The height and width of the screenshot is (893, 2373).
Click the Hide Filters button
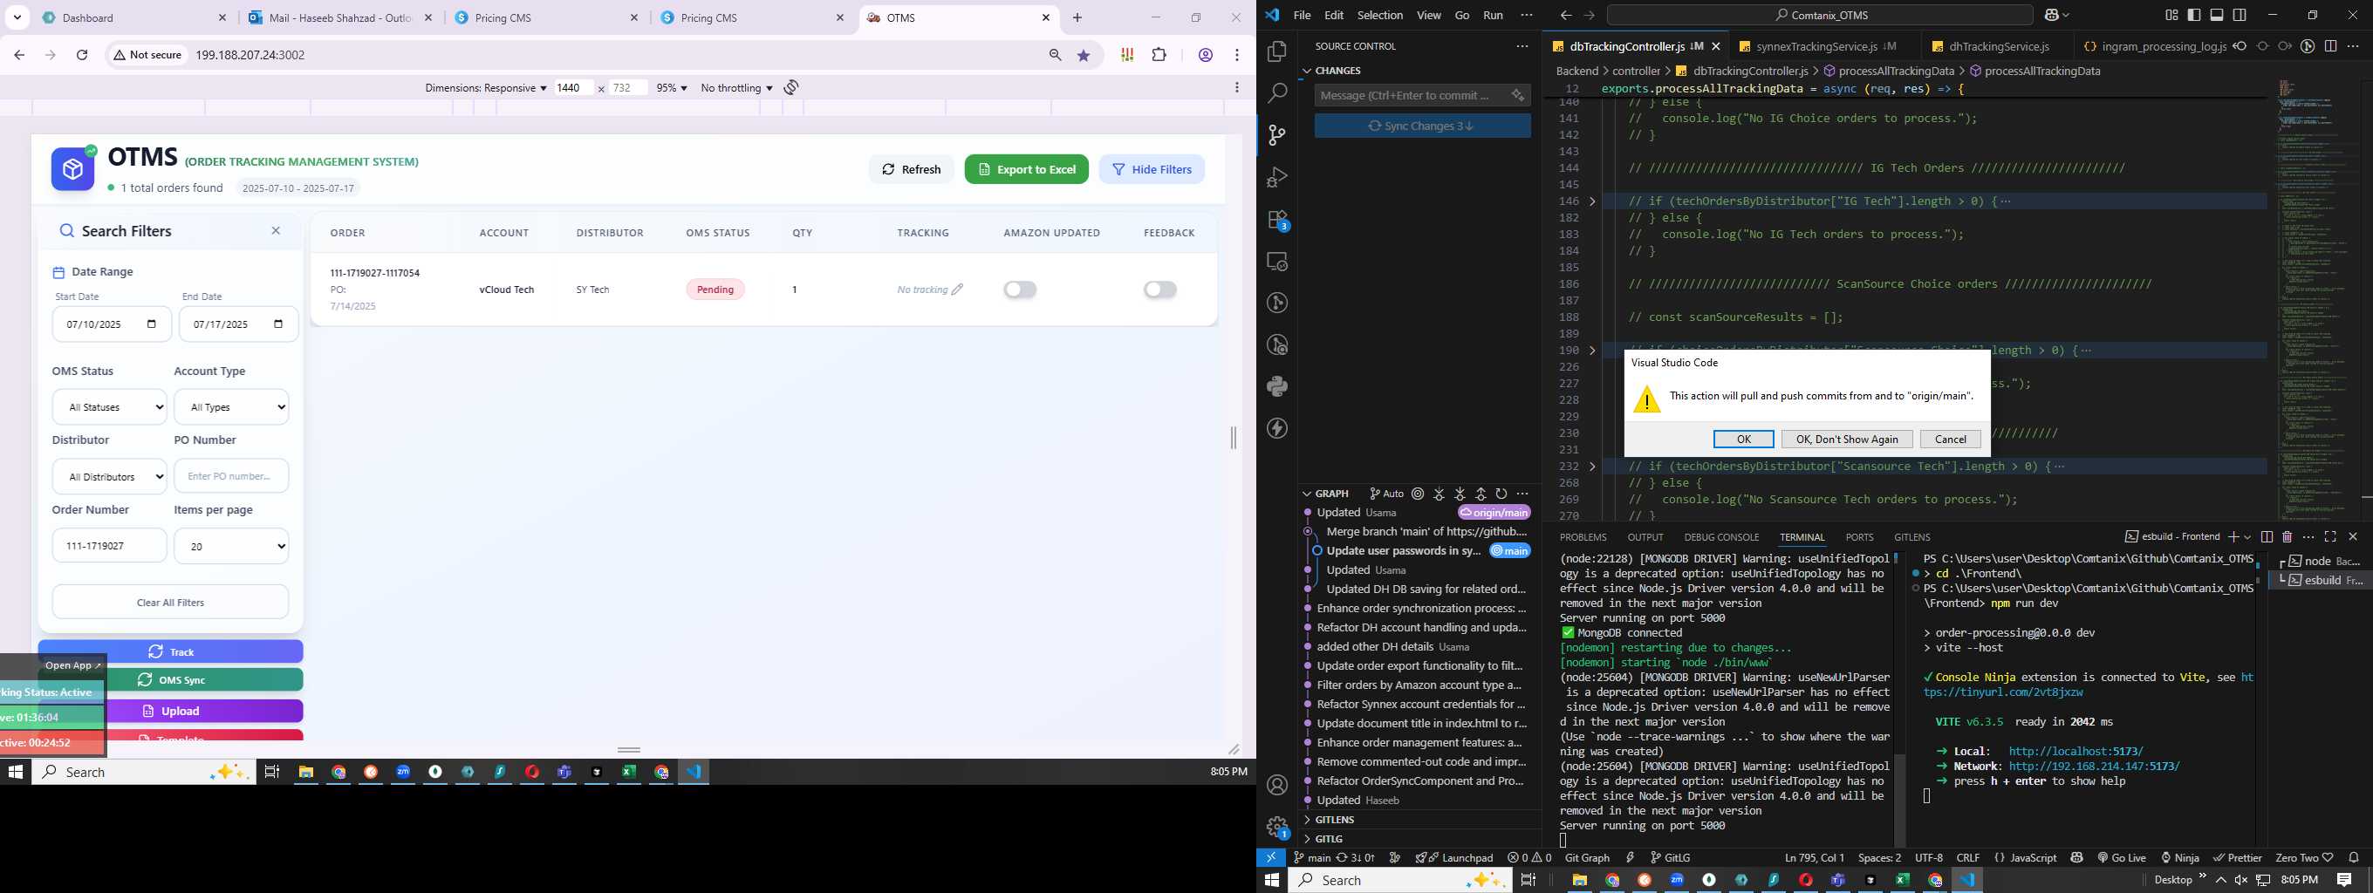click(1152, 169)
